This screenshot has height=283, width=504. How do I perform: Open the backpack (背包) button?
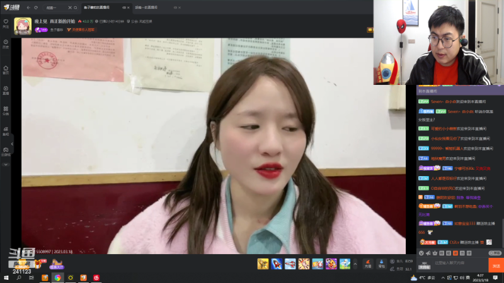click(x=381, y=264)
